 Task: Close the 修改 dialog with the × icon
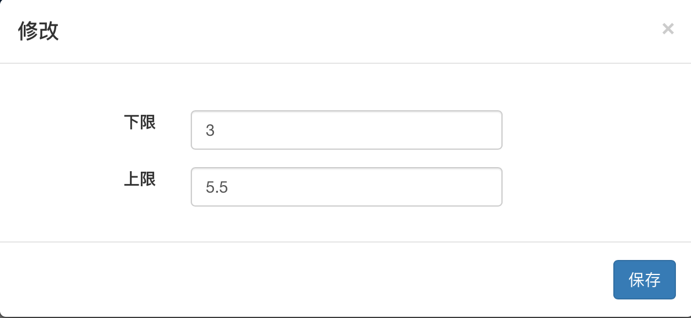point(668,29)
